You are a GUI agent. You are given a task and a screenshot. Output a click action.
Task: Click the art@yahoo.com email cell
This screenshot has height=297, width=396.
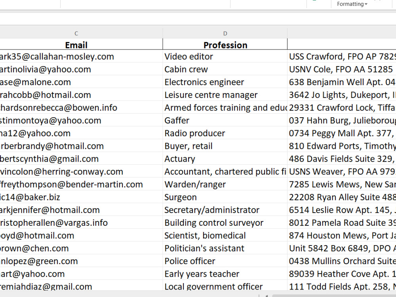pos(81,274)
